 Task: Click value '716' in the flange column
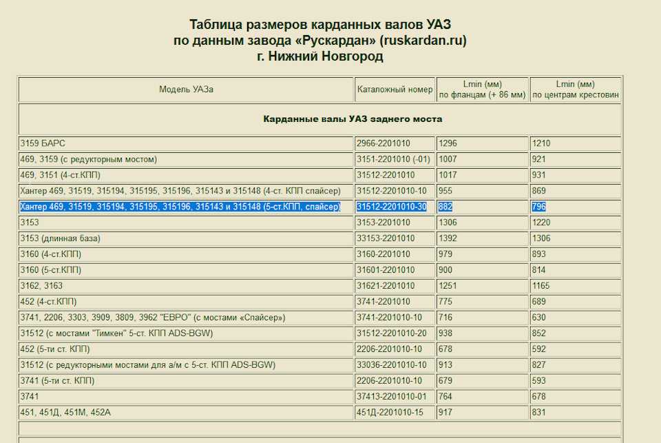(445, 318)
